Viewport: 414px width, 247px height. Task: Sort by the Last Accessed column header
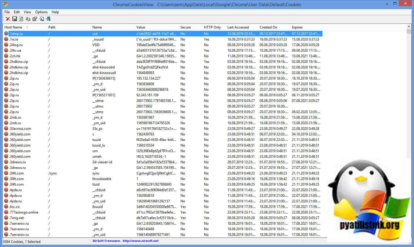coord(238,27)
